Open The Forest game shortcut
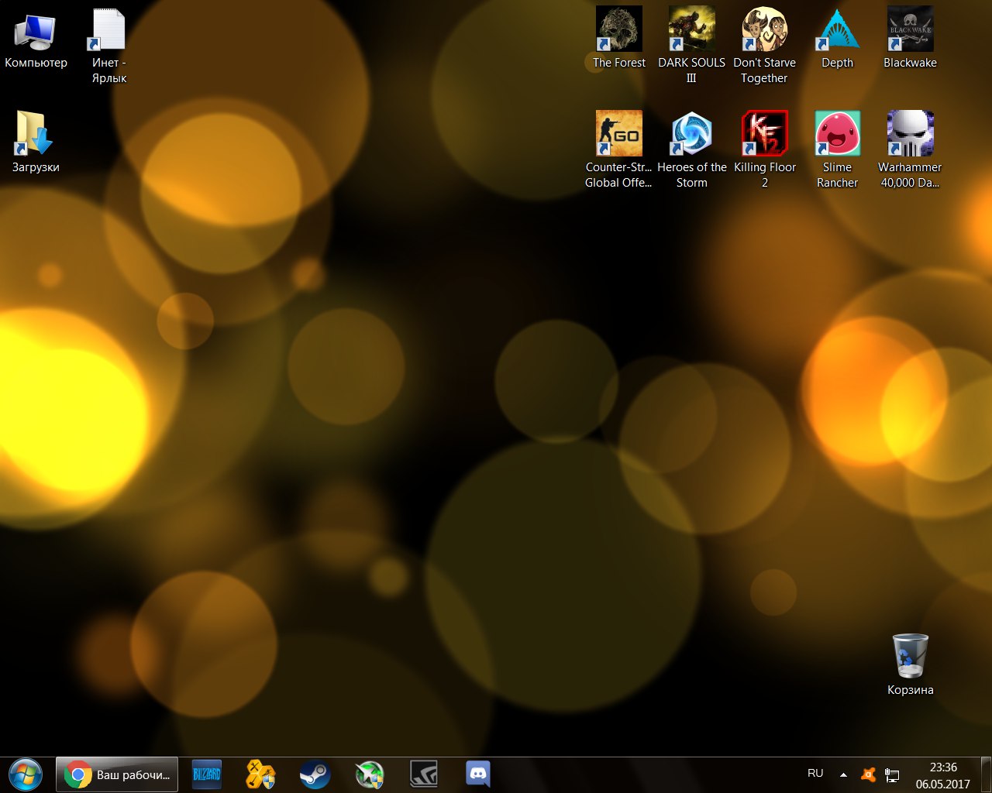992x793 pixels. (x=618, y=30)
